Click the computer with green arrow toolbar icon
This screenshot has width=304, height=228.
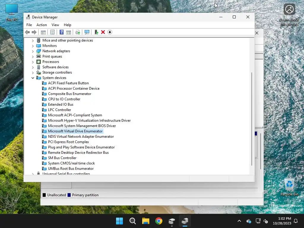(96, 32)
